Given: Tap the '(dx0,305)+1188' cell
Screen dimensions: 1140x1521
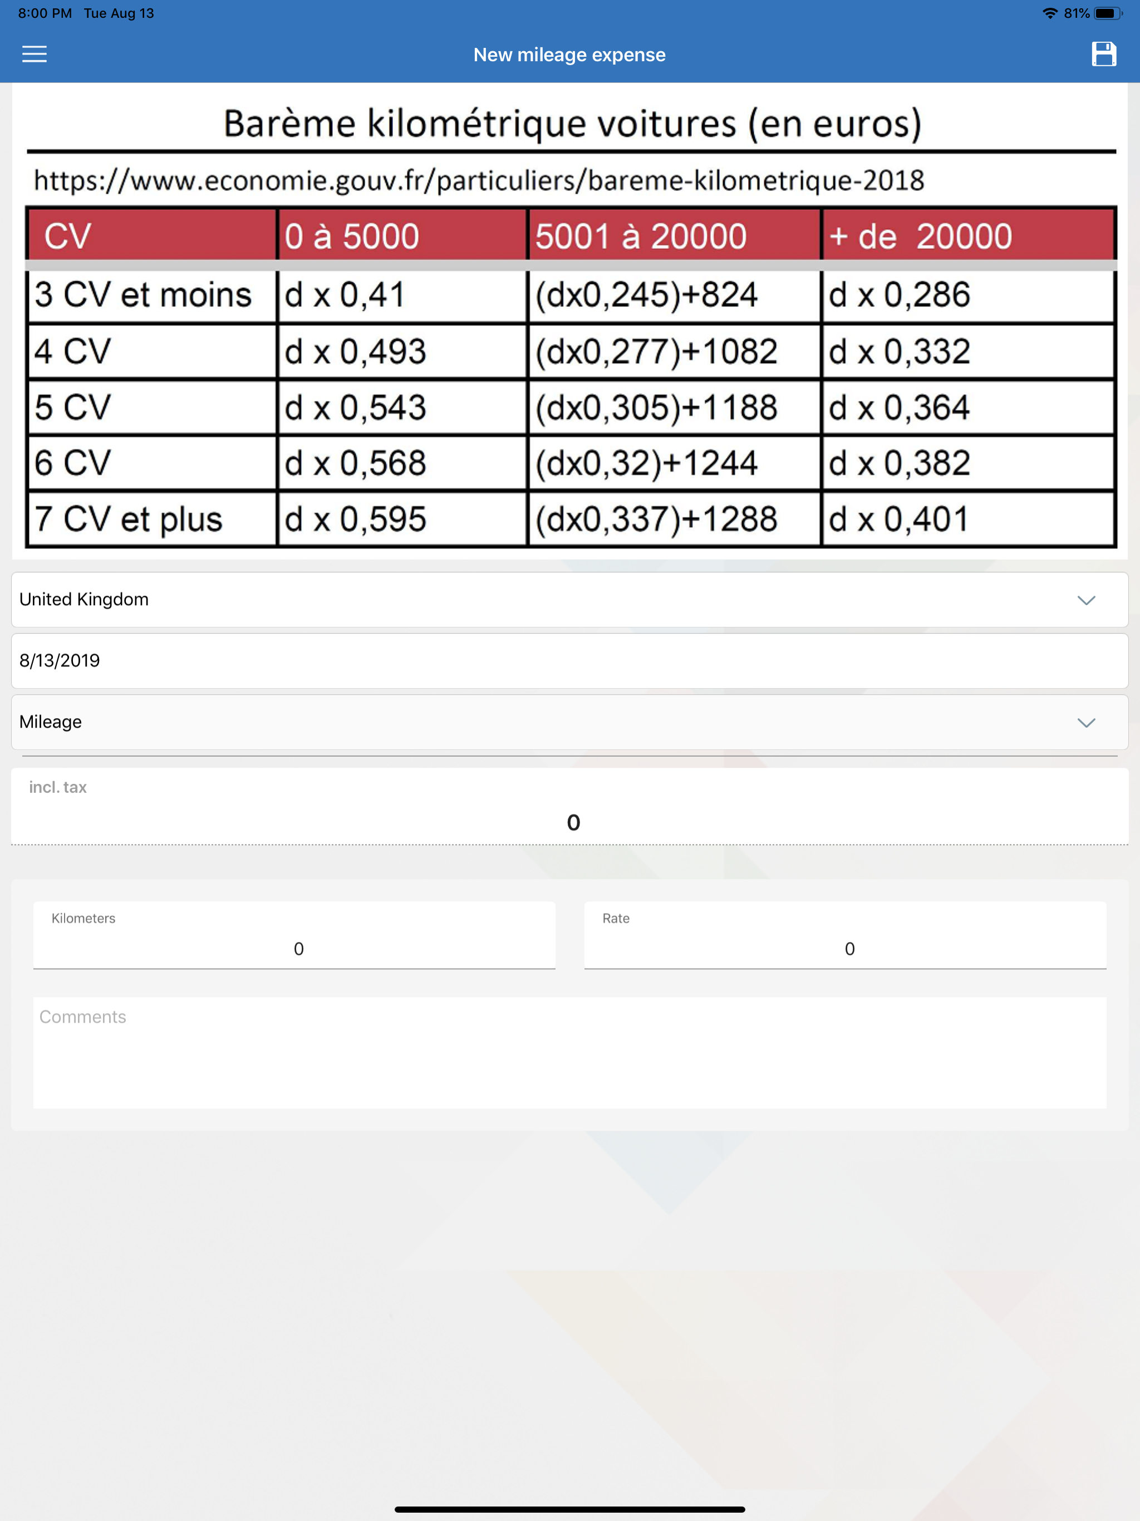Looking at the screenshot, I should pyautogui.click(x=674, y=407).
